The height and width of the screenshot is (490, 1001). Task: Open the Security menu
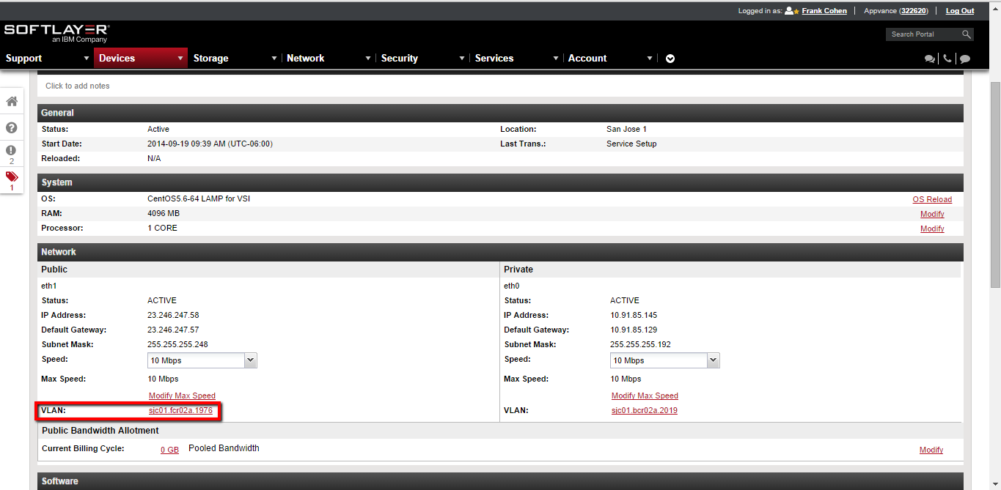400,59
